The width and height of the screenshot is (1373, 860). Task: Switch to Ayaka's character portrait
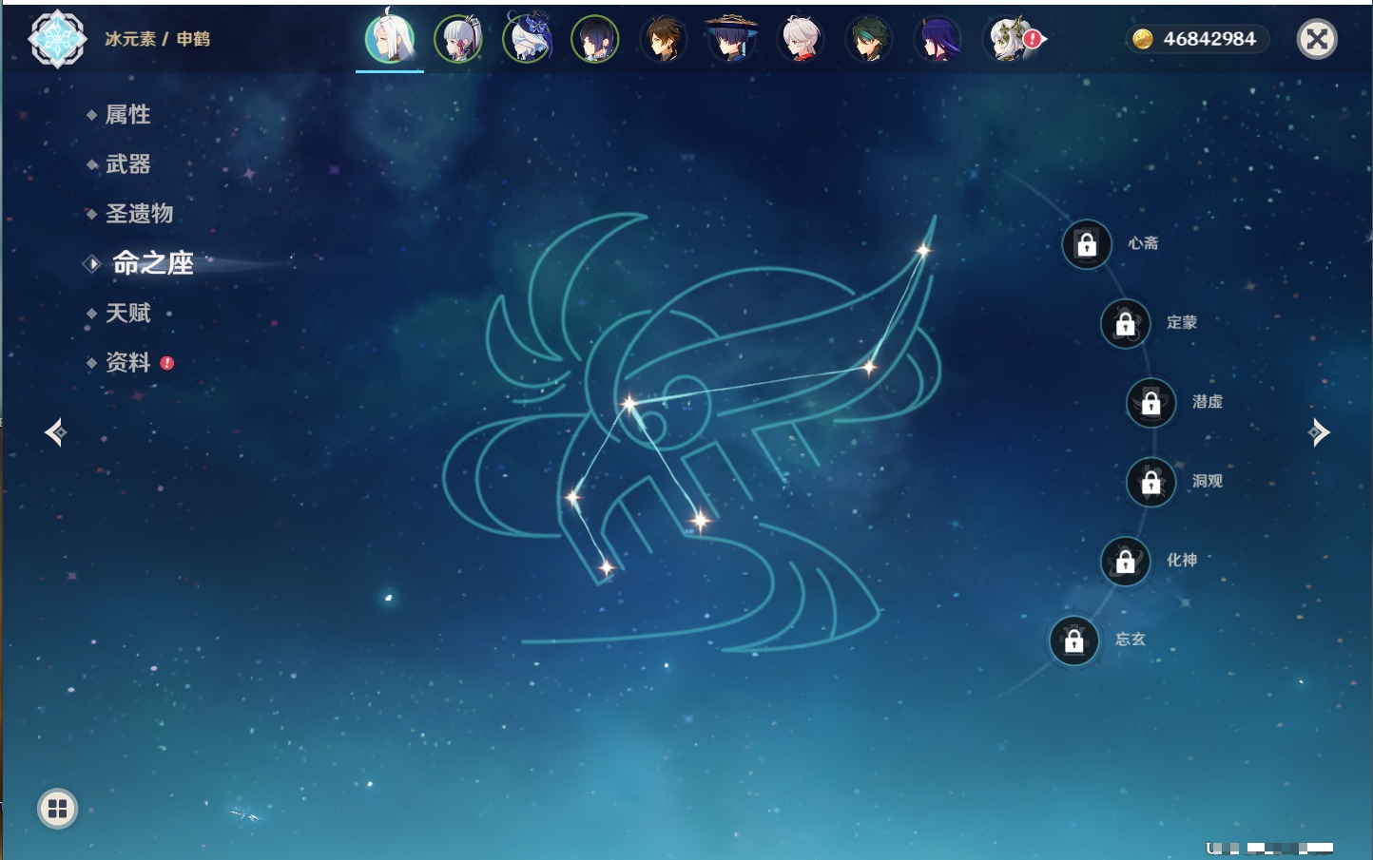click(458, 40)
